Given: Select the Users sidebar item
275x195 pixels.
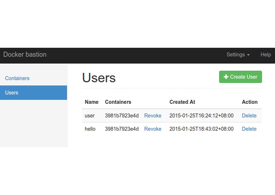Looking at the screenshot, I should pos(34,92).
